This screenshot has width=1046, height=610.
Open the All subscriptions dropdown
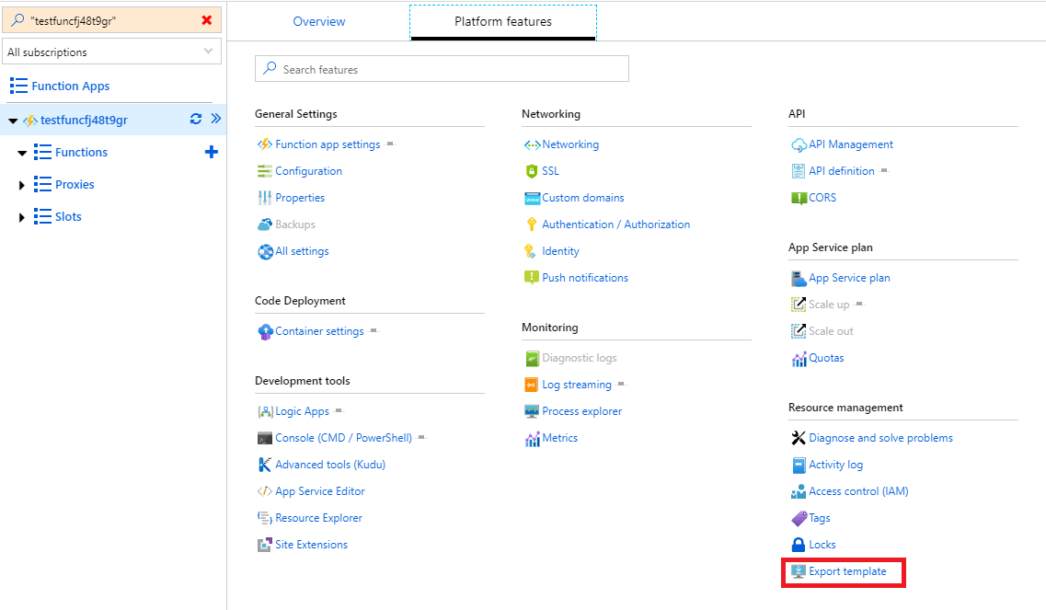111,52
